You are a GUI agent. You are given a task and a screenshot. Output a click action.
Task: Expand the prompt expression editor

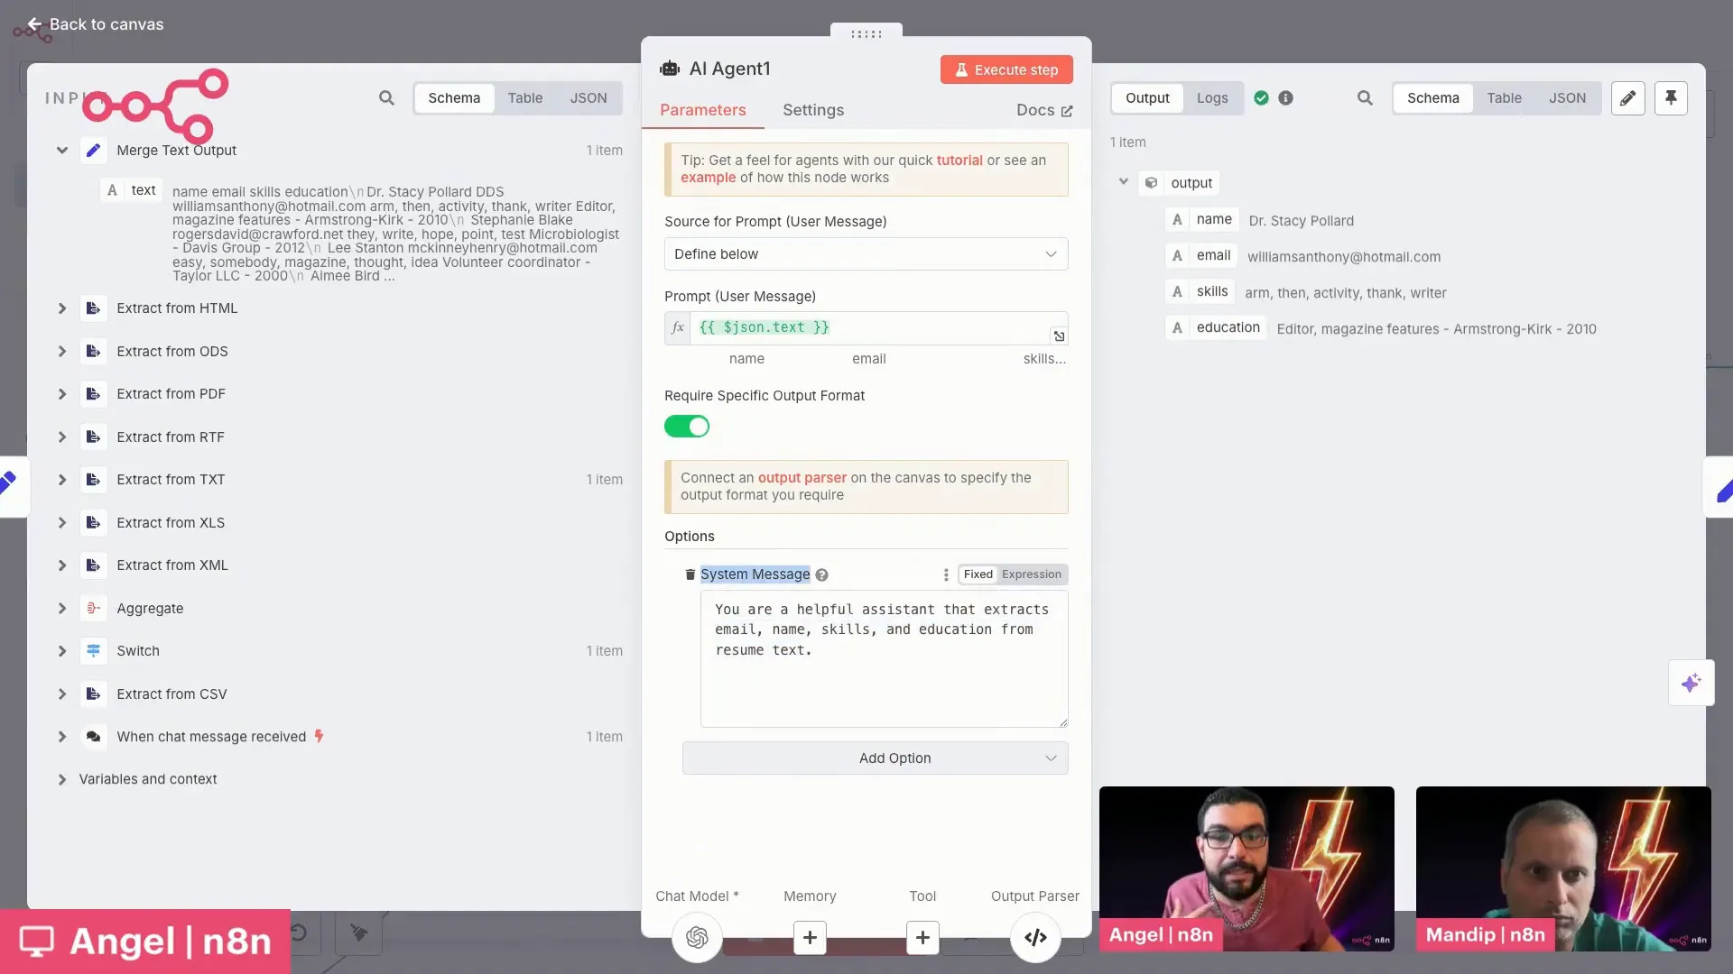point(1059,335)
